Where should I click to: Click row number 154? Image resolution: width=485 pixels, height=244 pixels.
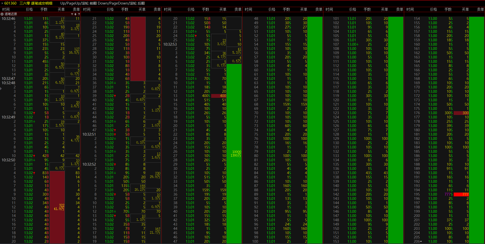(417, 19)
